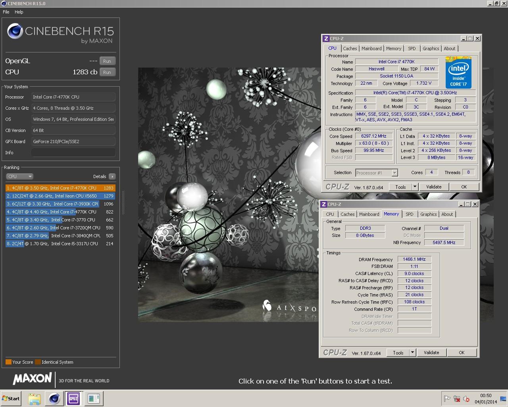This screenshot has height=407, width=508.
Task: Click the upper CPU-Z window title icon
Action: (326, 39)
